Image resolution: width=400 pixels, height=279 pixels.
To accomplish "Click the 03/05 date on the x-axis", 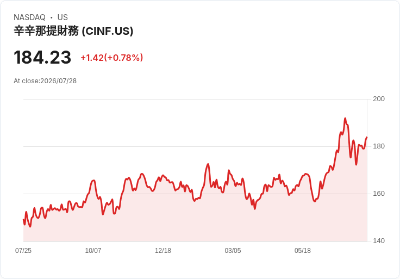I will [x=233, y=251].
